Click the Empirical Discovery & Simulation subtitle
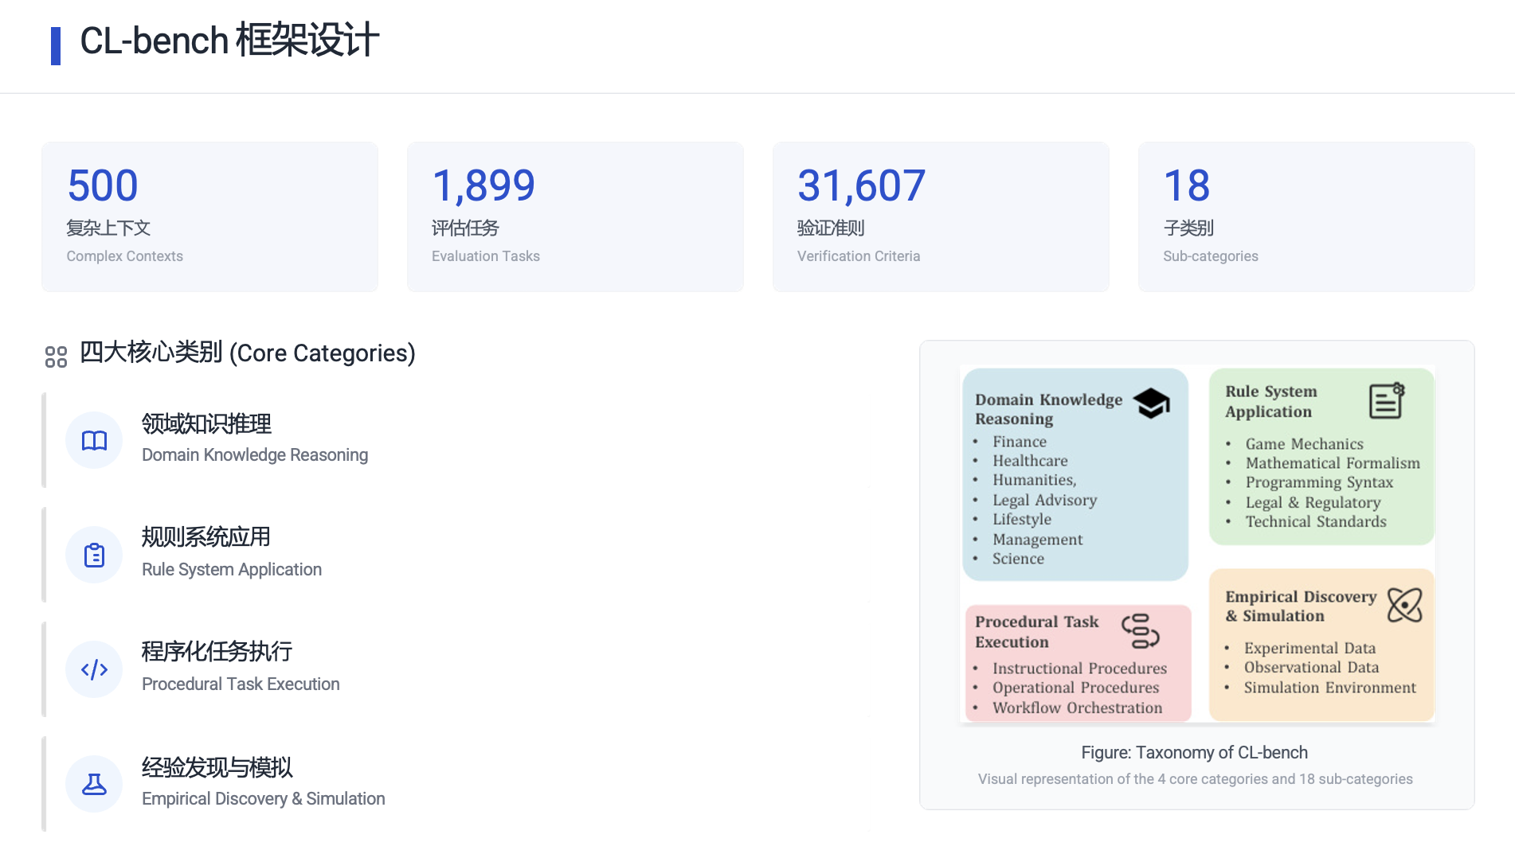This screenshot has height=850, width=1515. coord(263,798)
